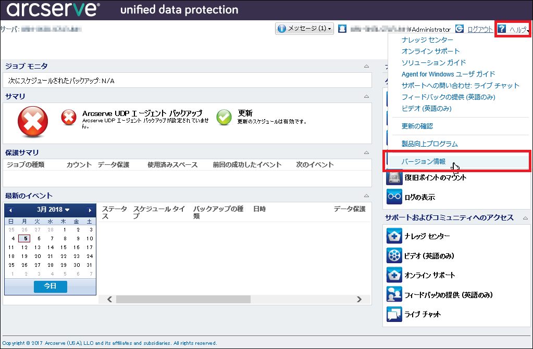The height and width of the screenshot is (349, 533).
Task: Open ライブ チャット in support panel
Action: pyautogui.click(x=422, y=314)
